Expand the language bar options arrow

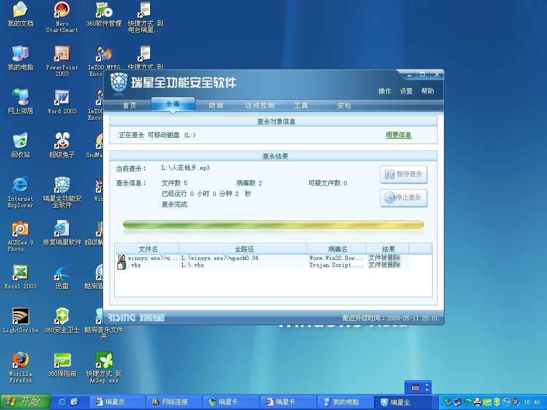click(427, 389)
